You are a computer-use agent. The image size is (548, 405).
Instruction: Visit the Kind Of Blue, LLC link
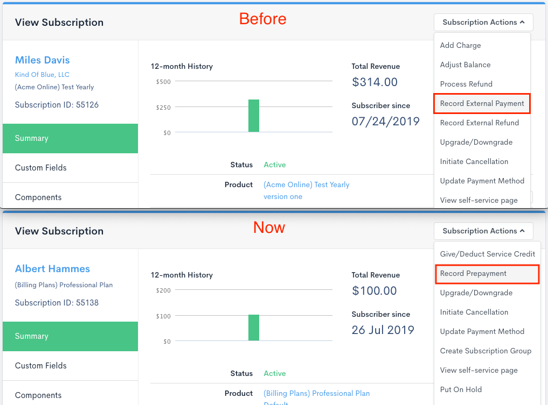[42, 74]
